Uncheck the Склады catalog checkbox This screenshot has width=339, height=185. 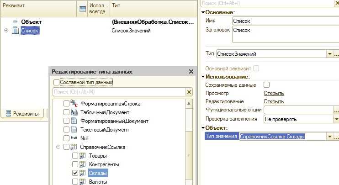click(75, 173)
